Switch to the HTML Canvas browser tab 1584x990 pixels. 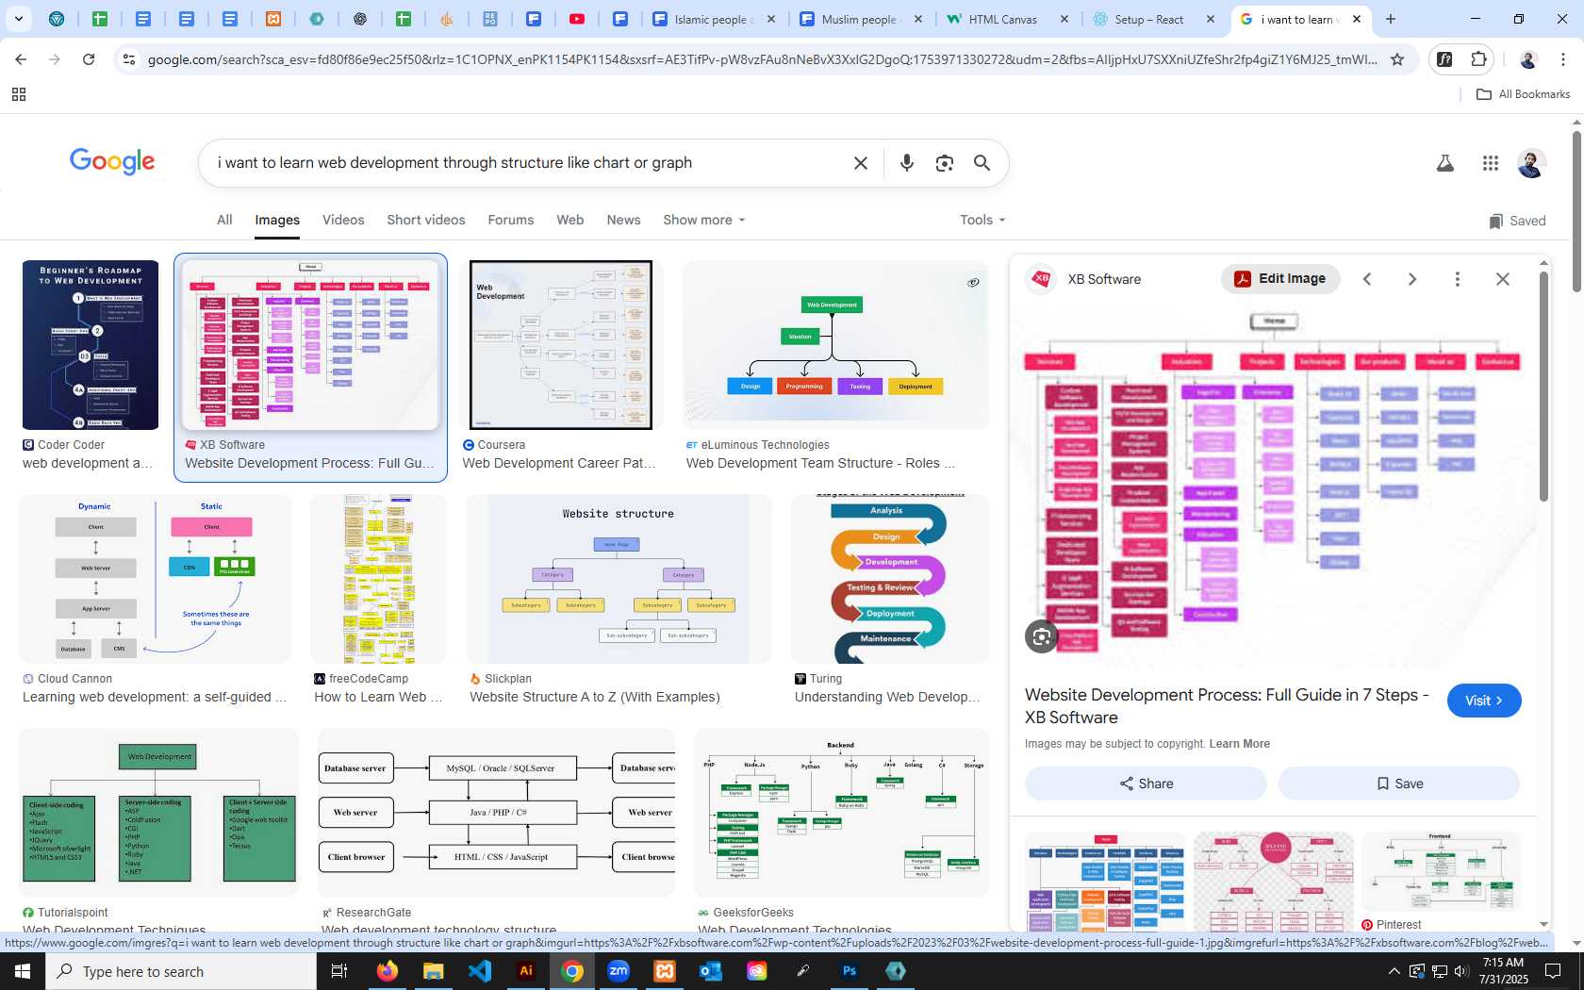coord(1009,19)
